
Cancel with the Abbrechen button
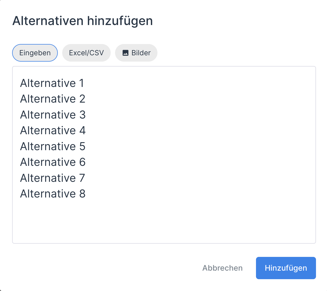tap(222, 268)
